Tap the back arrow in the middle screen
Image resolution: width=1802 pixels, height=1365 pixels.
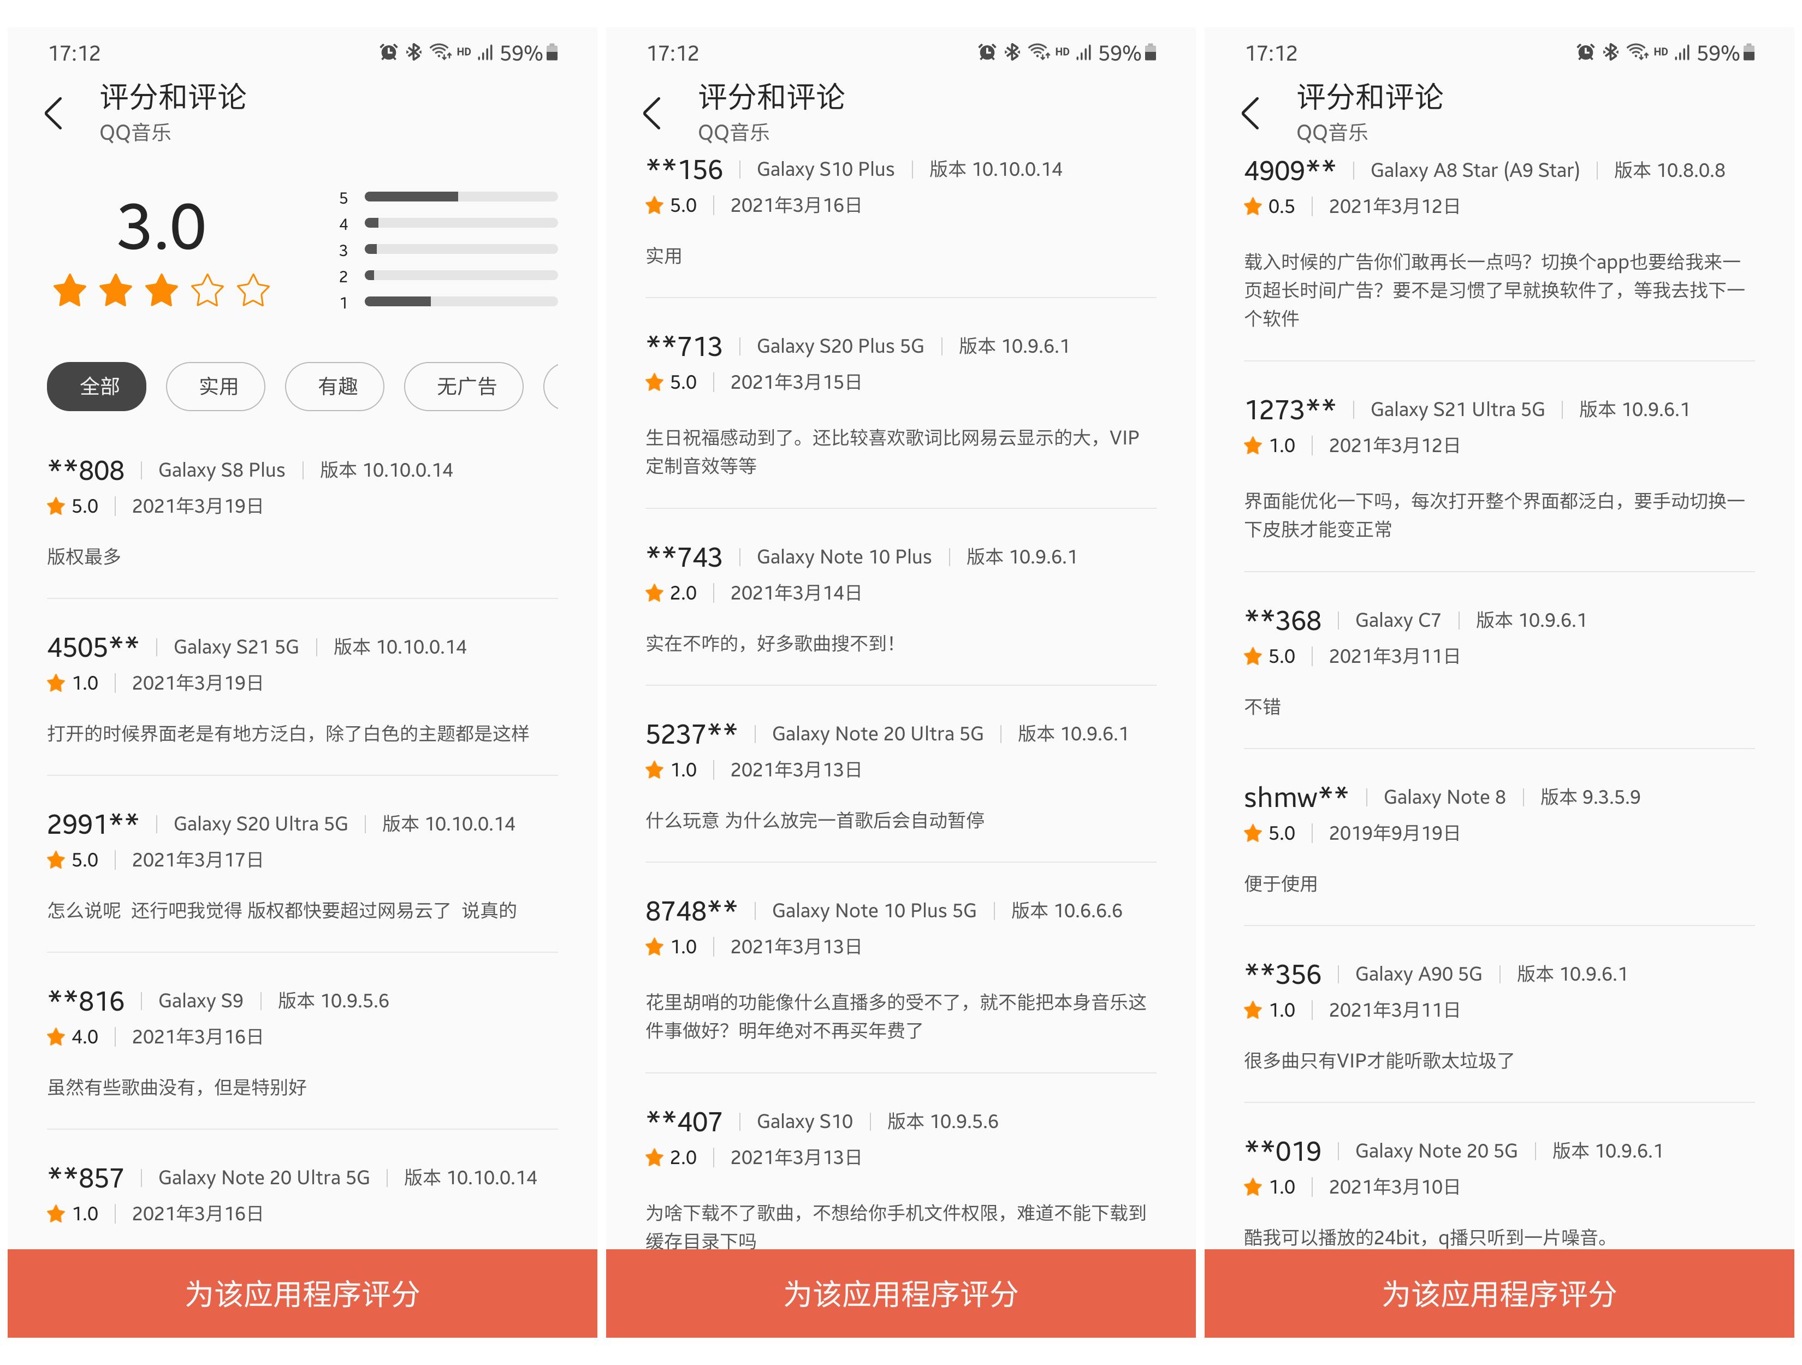click(x=651, y=113)
